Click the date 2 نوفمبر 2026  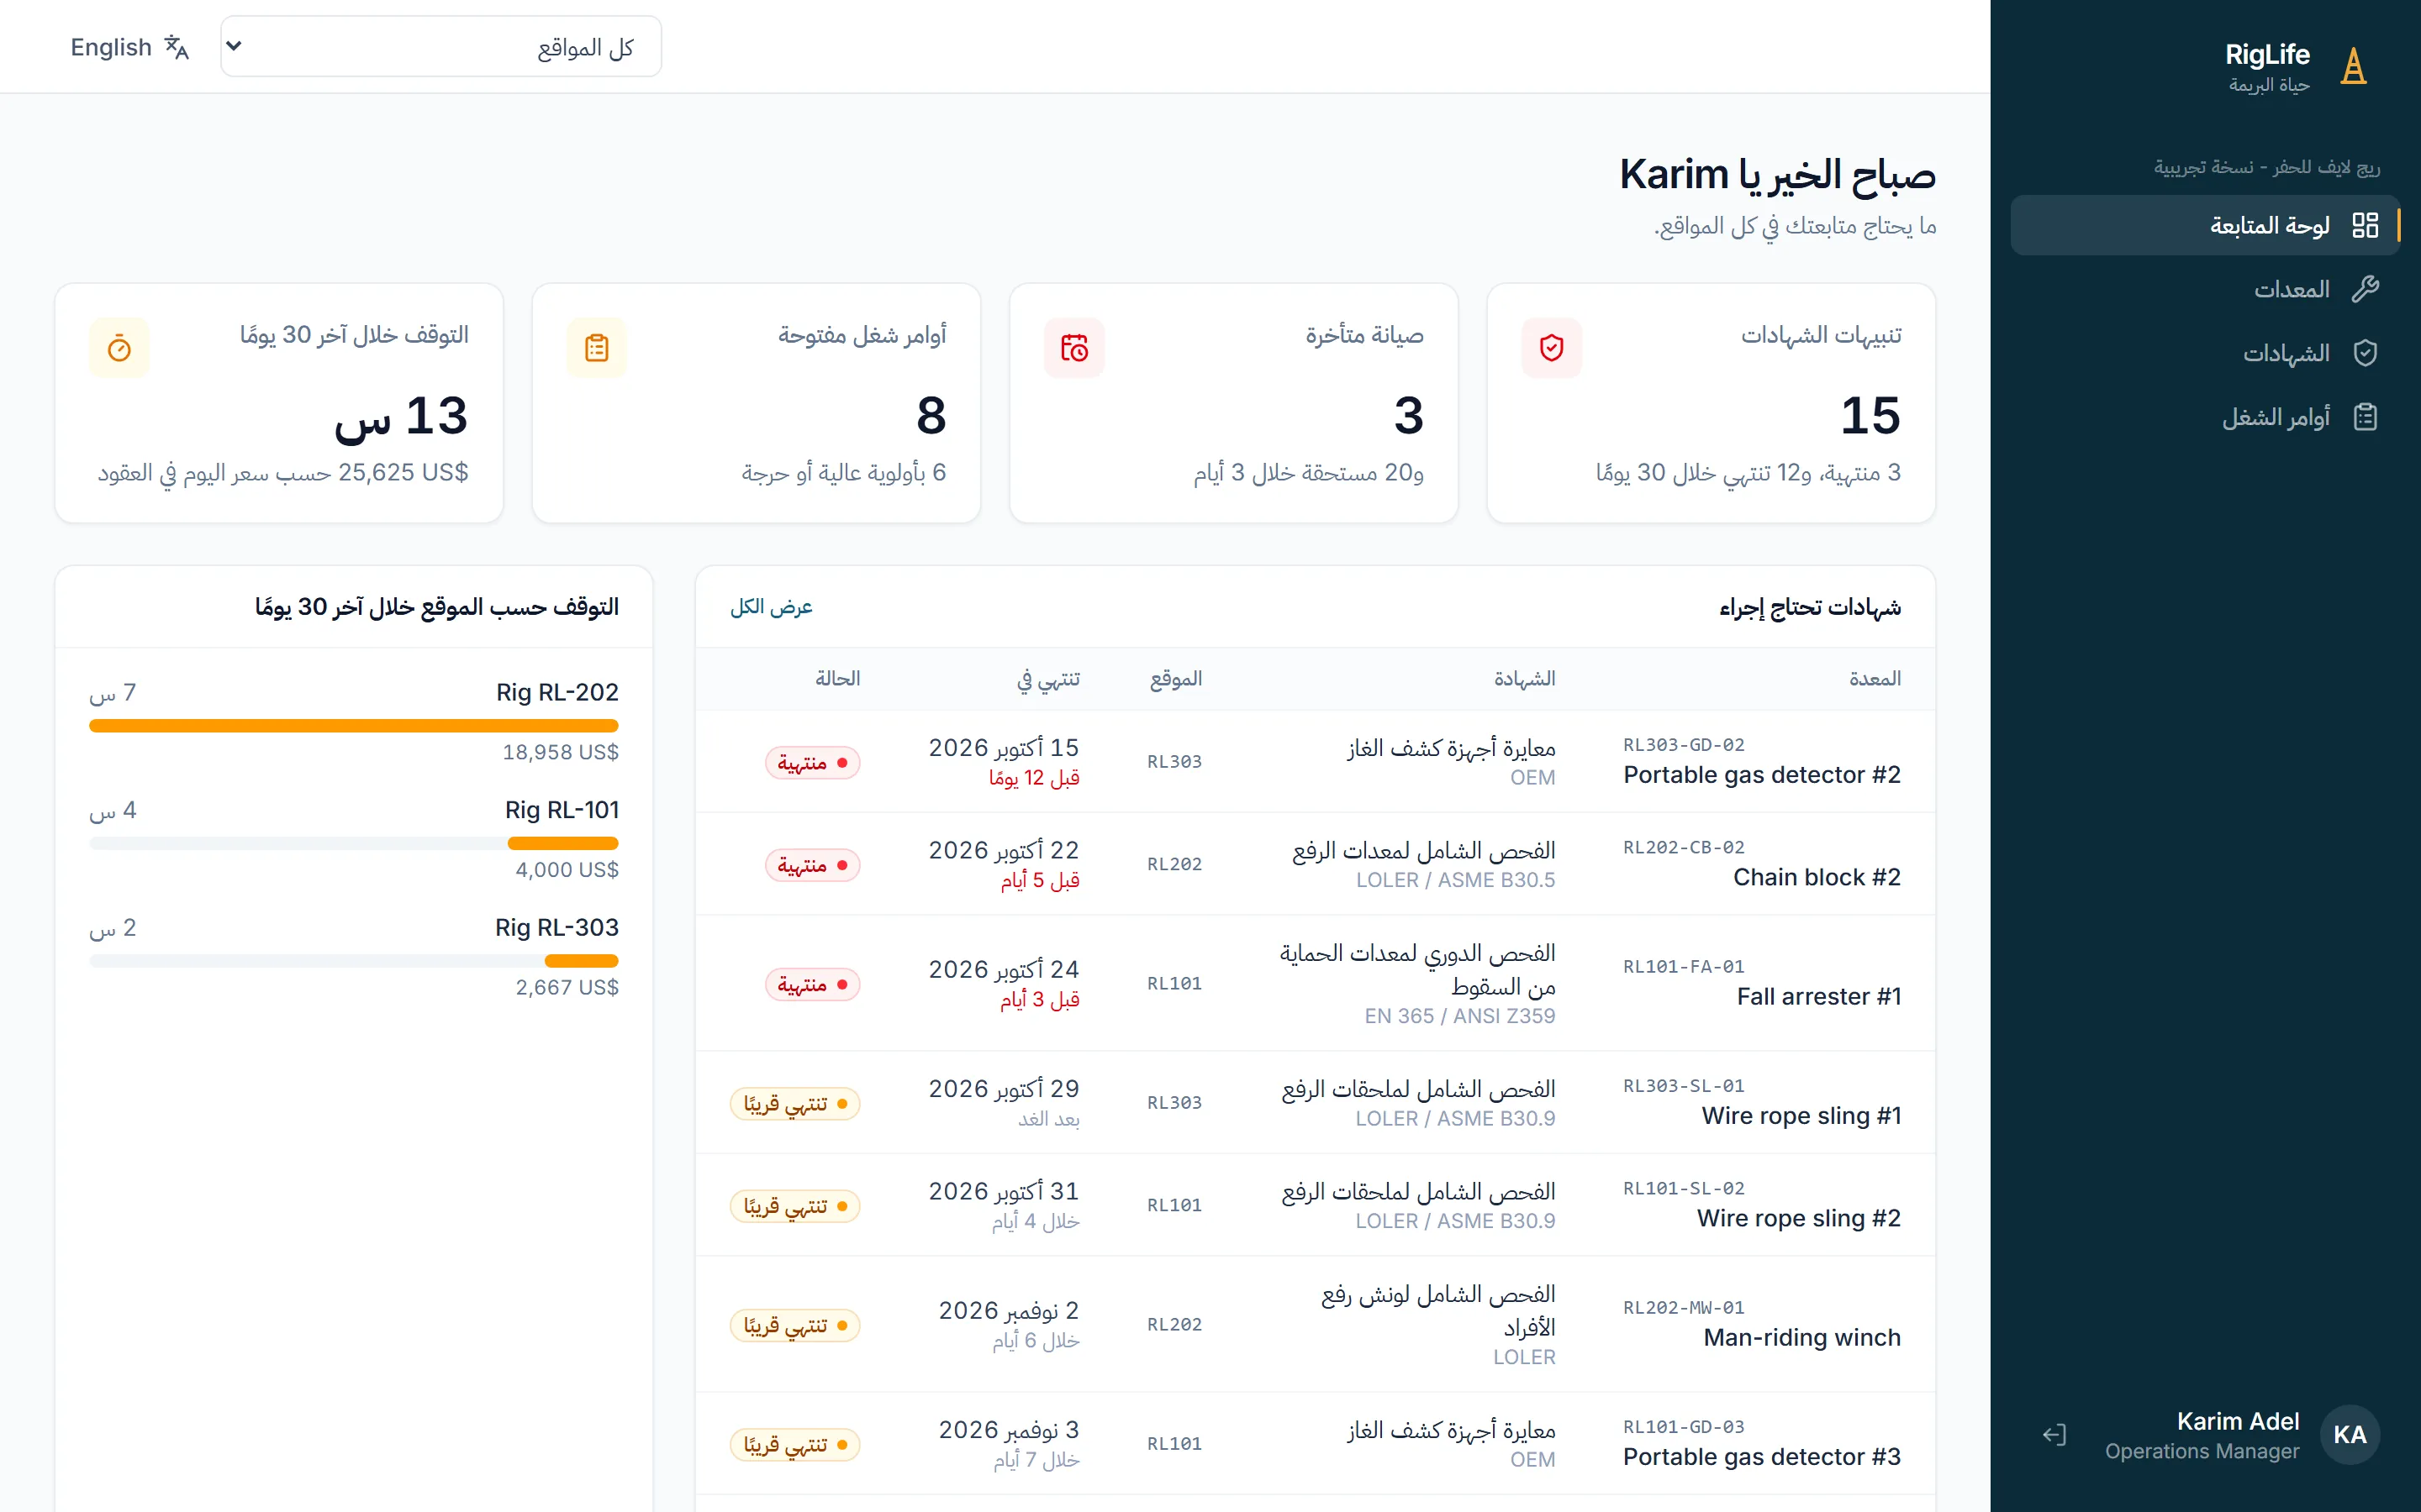[1009, 1310]
